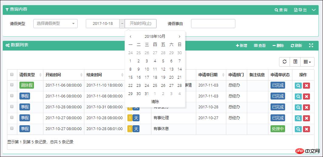Click the 删除 delete button in toolbar

click(278, 45)
